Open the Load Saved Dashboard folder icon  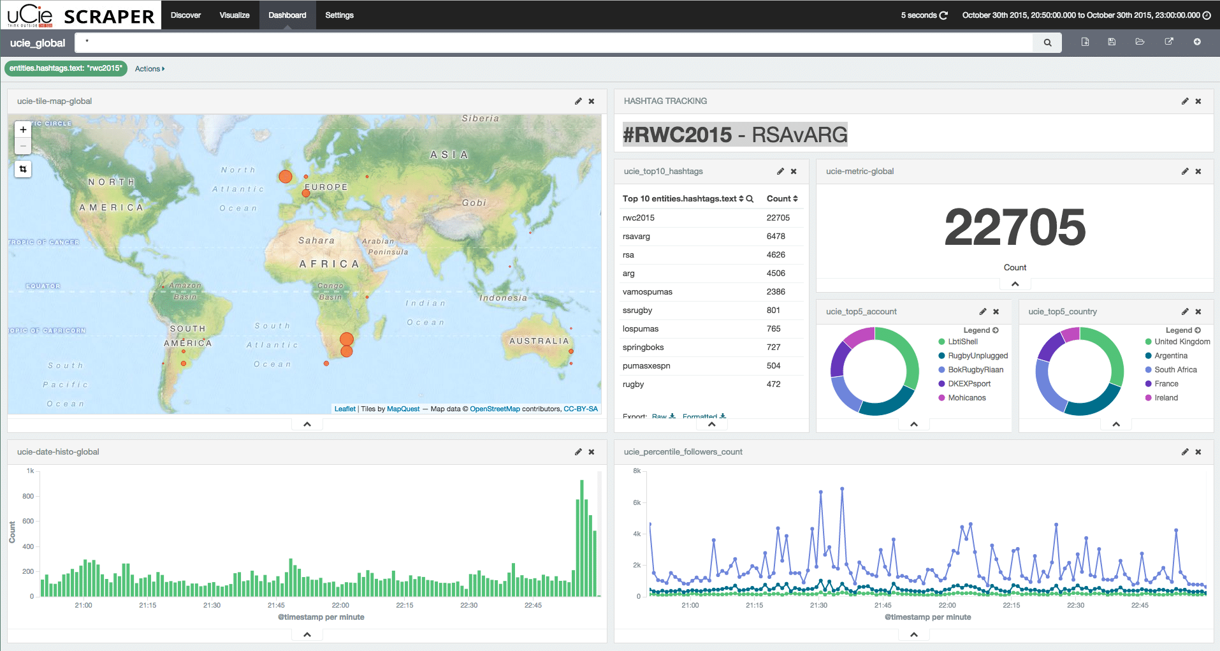pyautogui.click(x=1140, y=42)
